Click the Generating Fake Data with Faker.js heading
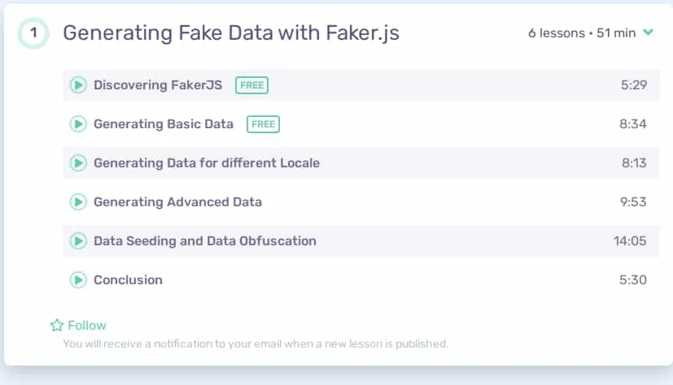673x385 pixels. (x=231, y=33)
